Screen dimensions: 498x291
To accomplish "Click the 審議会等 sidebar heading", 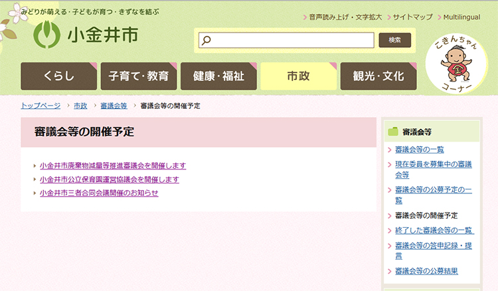I will (x=417, y=132).
